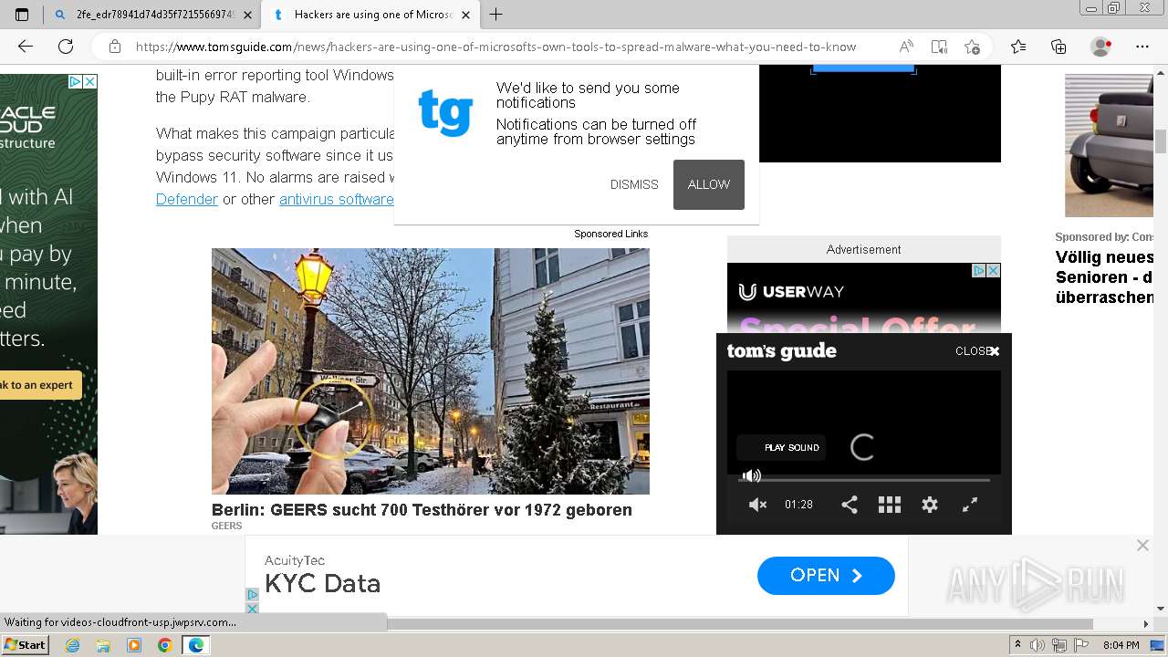Close the Hackers are using tab
Image resolution: width=1168 pixels, height=657 pixels.
465,15
